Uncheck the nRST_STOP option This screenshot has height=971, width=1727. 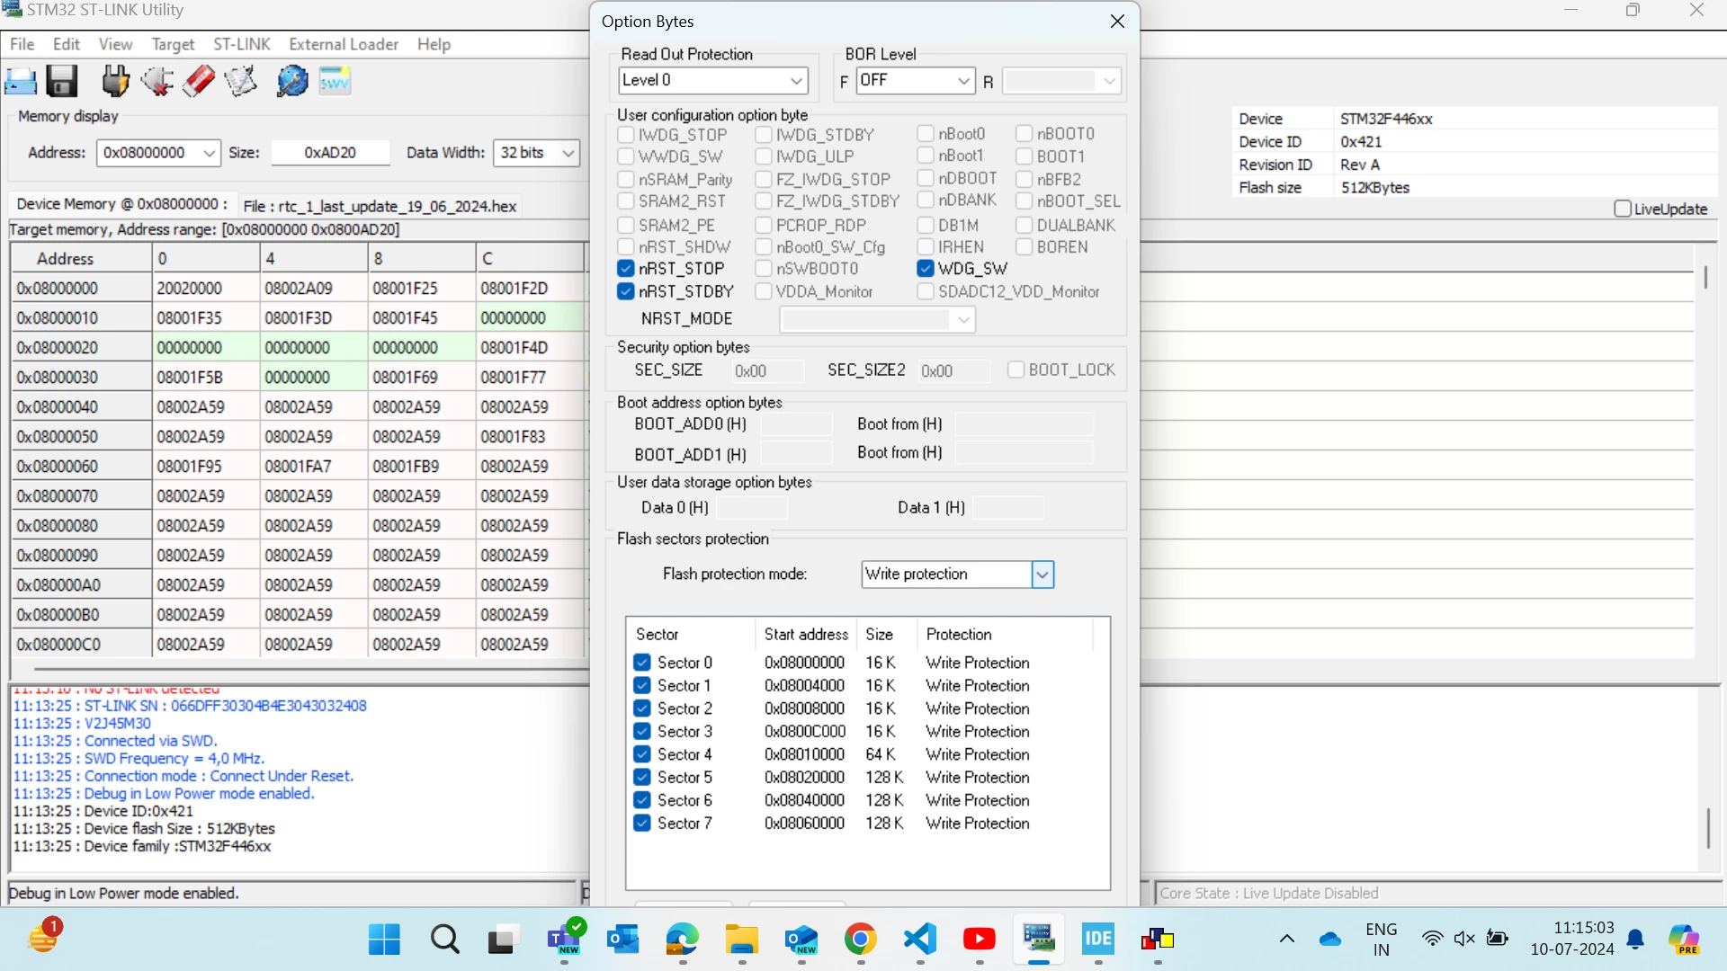[626, 269]
